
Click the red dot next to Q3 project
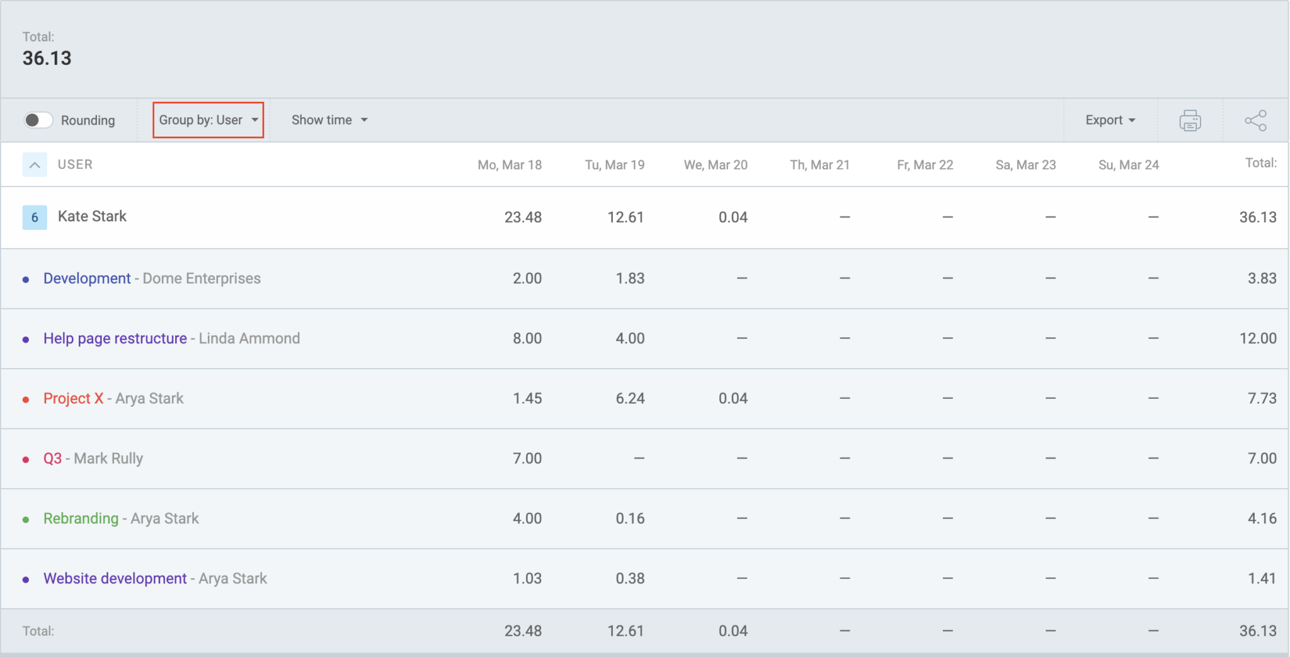point(25,459)
